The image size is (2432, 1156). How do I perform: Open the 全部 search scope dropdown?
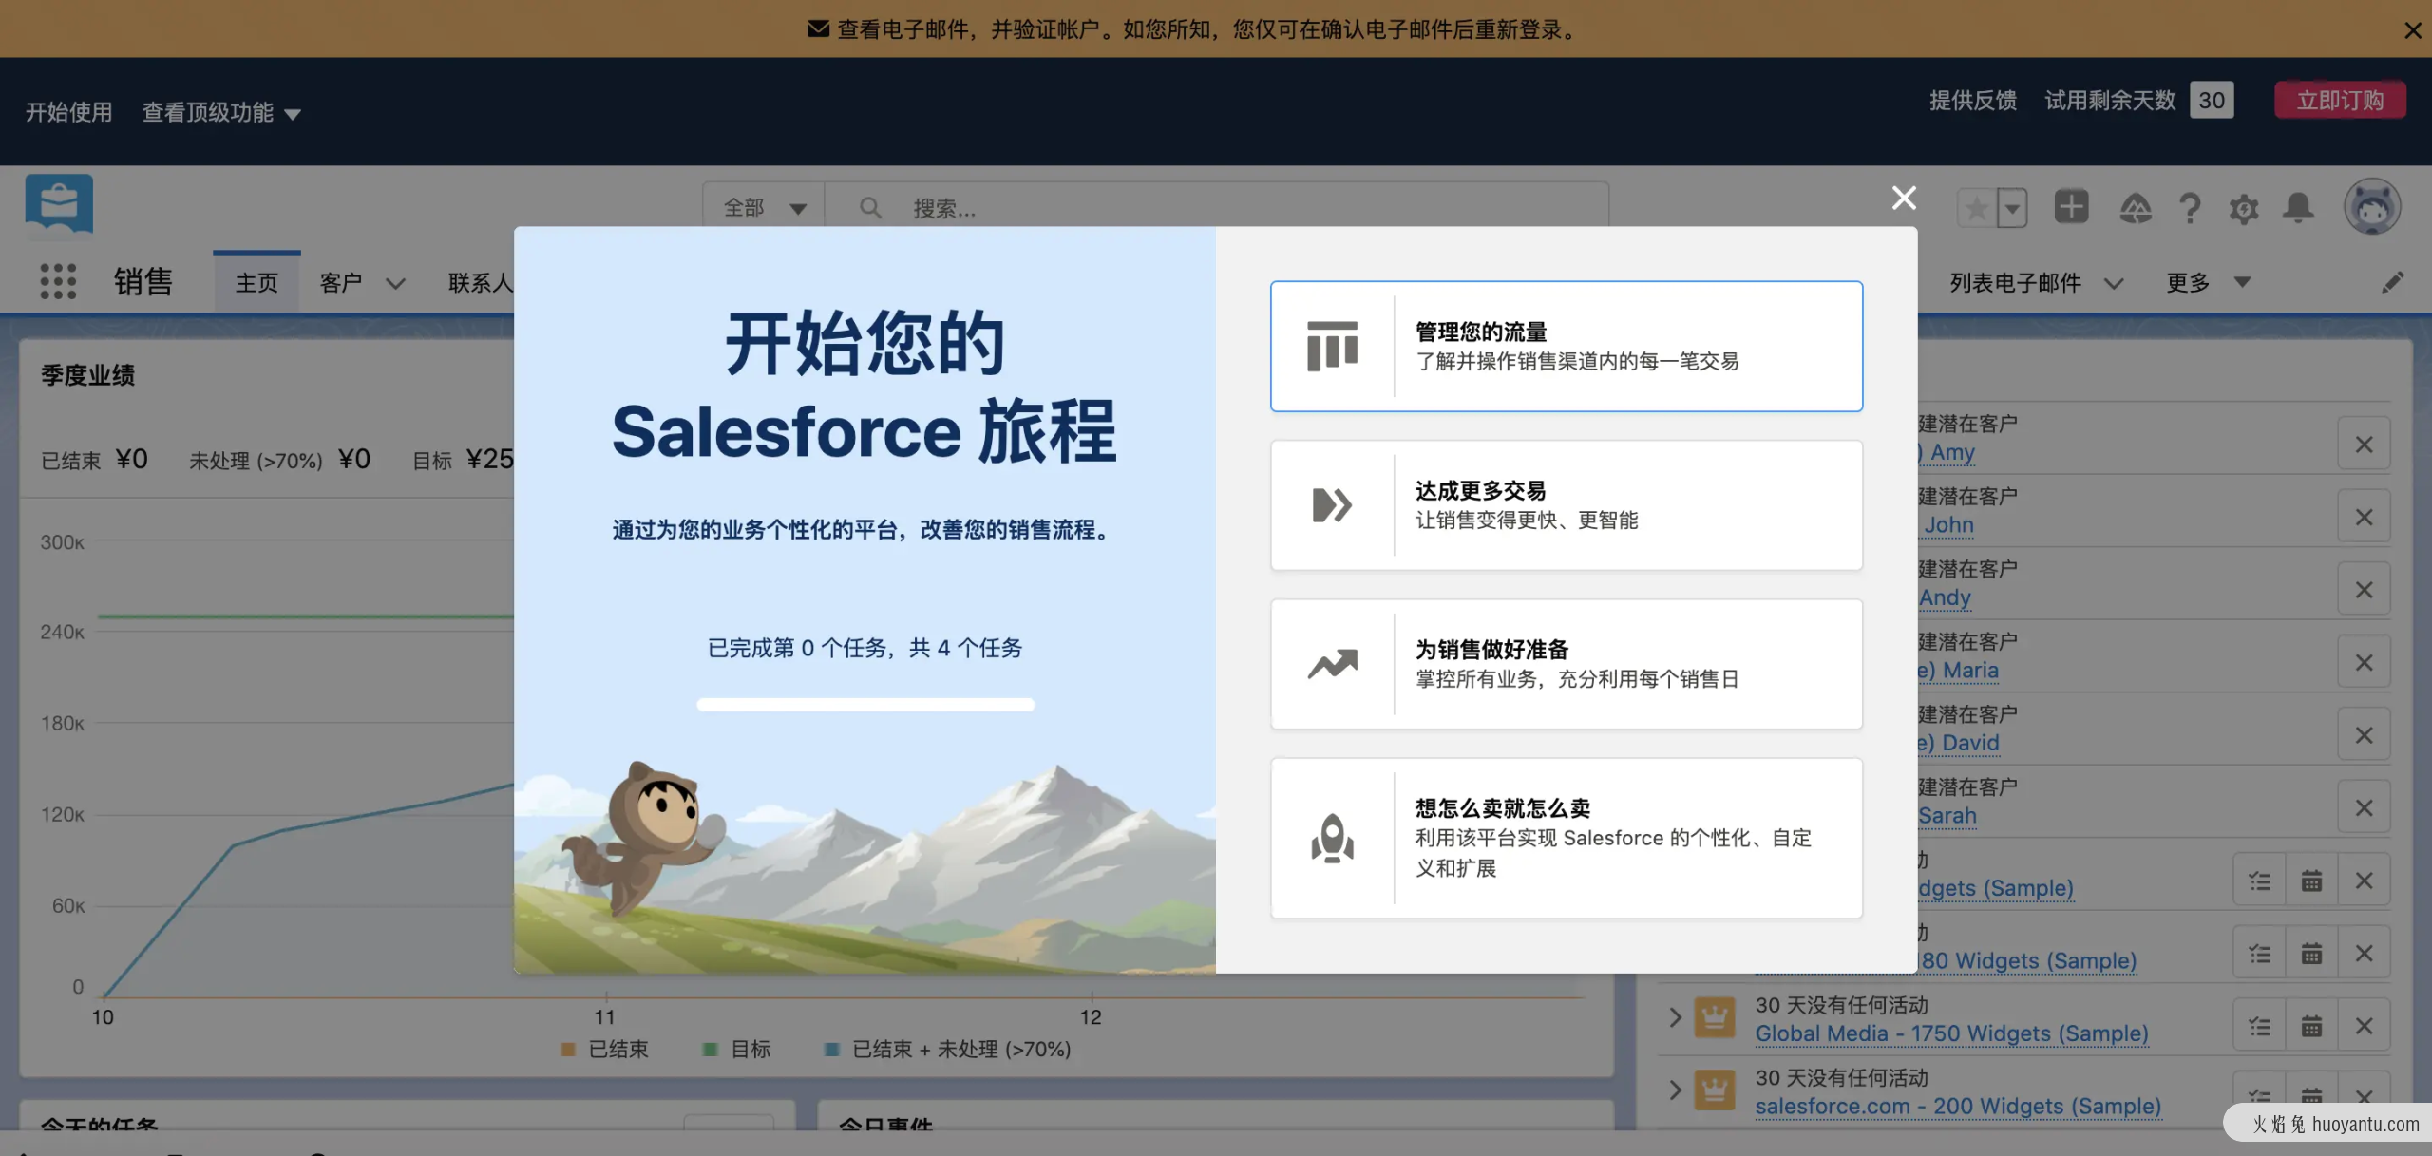click(766, 207)
